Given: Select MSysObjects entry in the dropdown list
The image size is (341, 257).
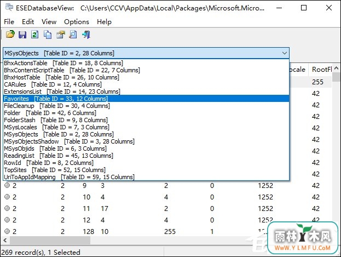Looking at the screenshot, I should (x=146, y=134).
